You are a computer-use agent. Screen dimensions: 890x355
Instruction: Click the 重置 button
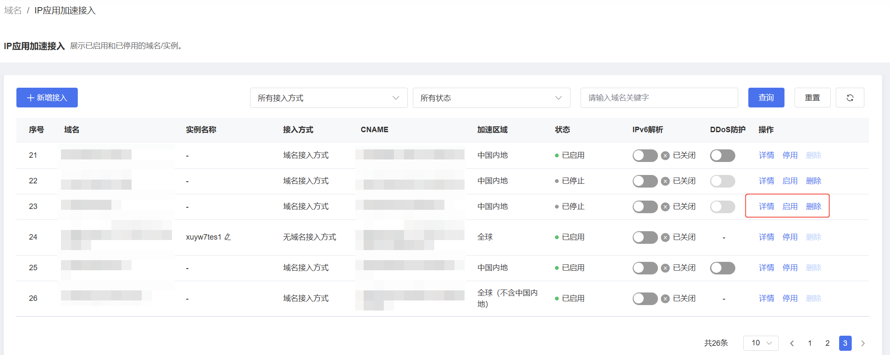(812, 98)
